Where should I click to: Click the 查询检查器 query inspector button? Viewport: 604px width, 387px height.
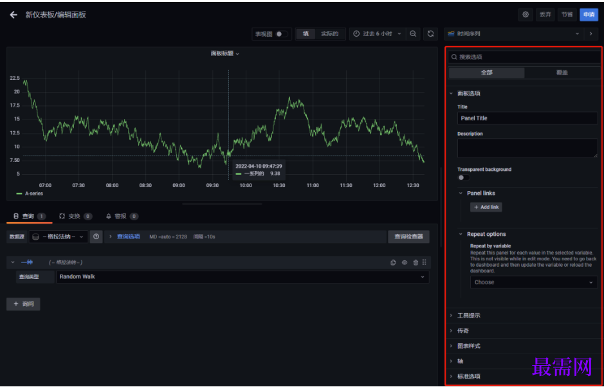tap(408, 237)
